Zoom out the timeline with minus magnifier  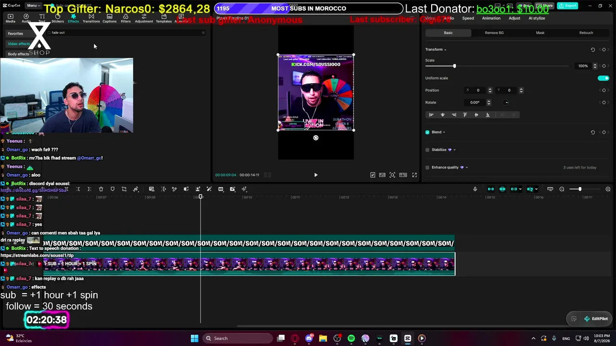tap(562, 189)
